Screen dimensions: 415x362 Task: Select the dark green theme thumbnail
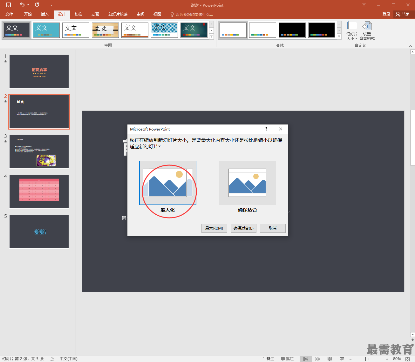pos(194,30)
